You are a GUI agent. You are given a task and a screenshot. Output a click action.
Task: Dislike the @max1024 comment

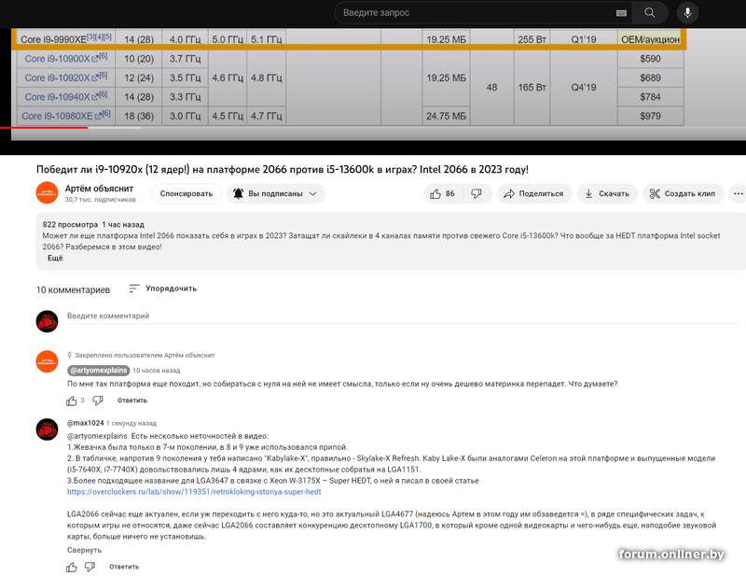(x=90, y=567)
